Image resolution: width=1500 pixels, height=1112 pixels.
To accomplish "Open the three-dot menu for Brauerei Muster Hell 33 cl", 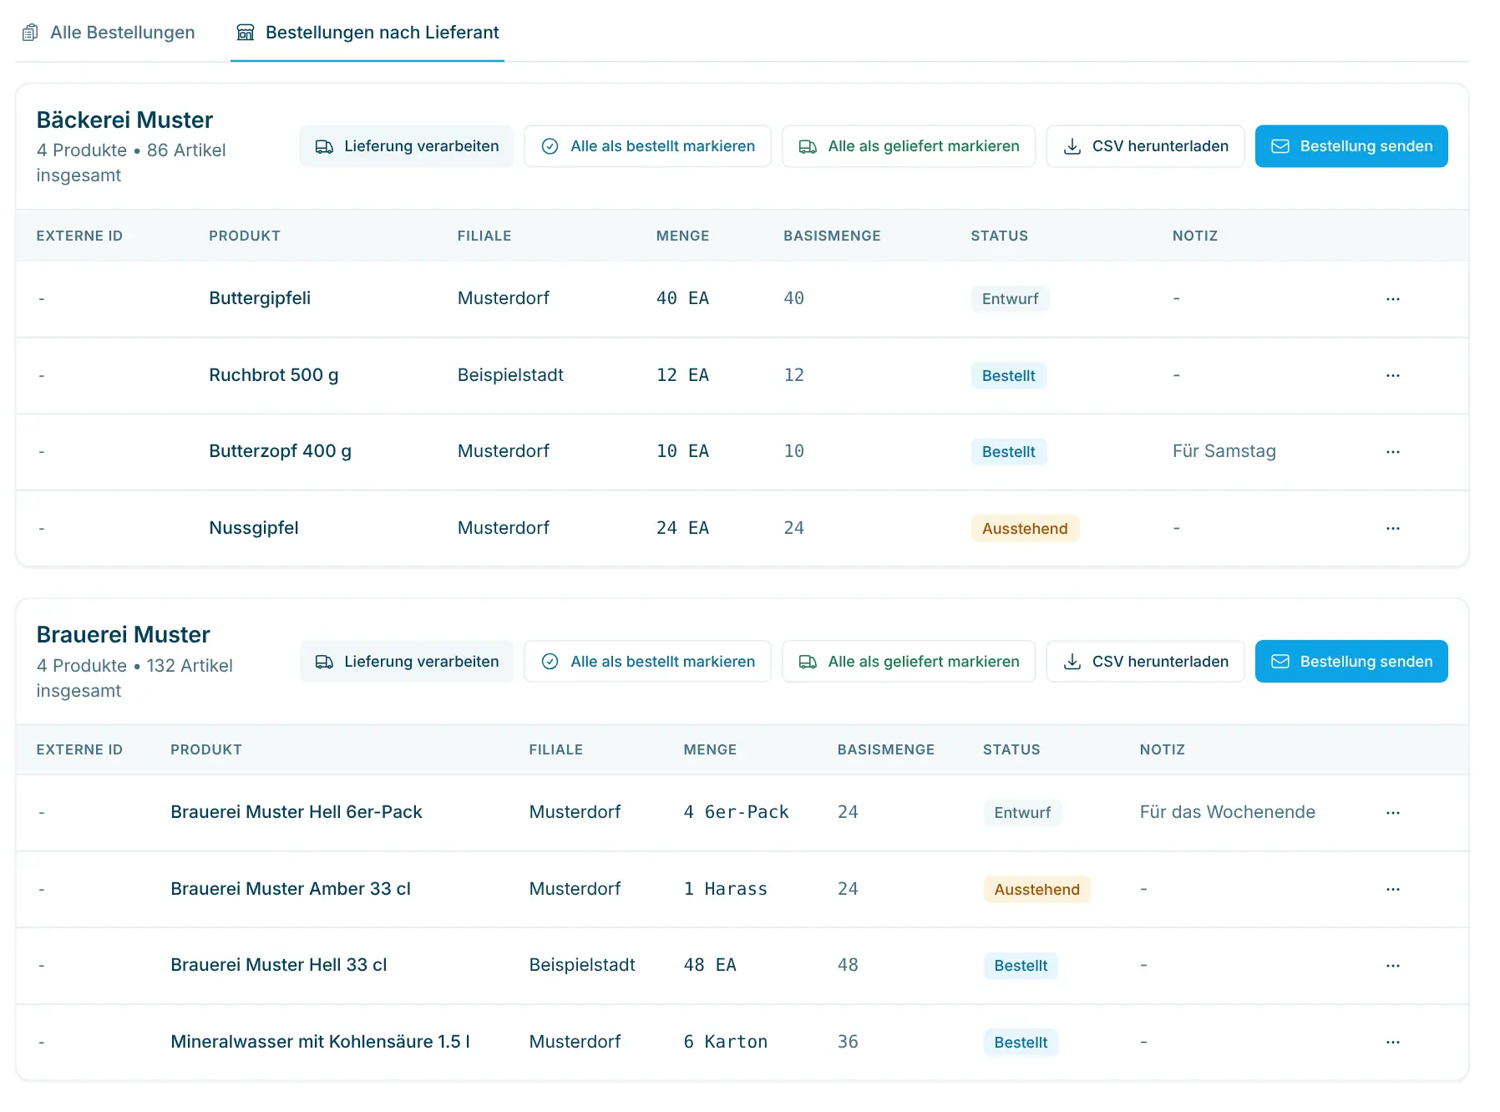I will (1392, 966).
